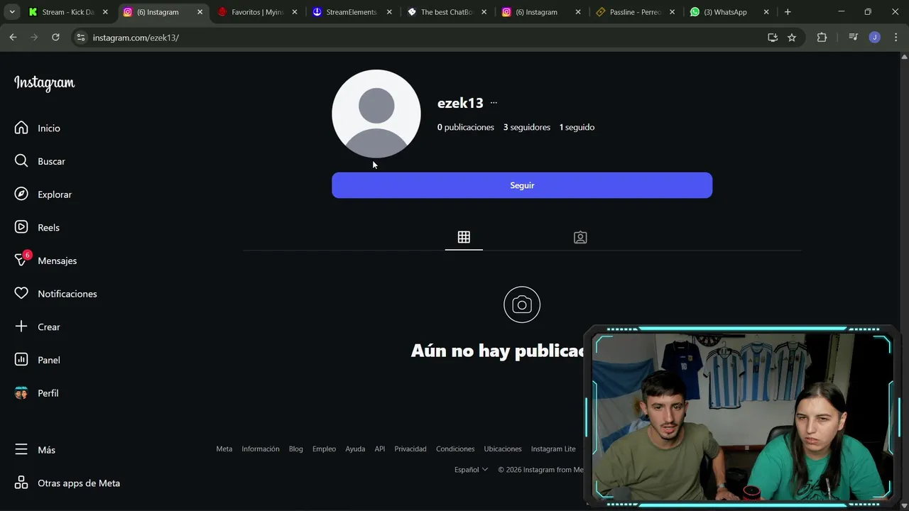Close the Stream - Kick tab
This screenshot has height=511, width=909.
(x=105, y=12)
